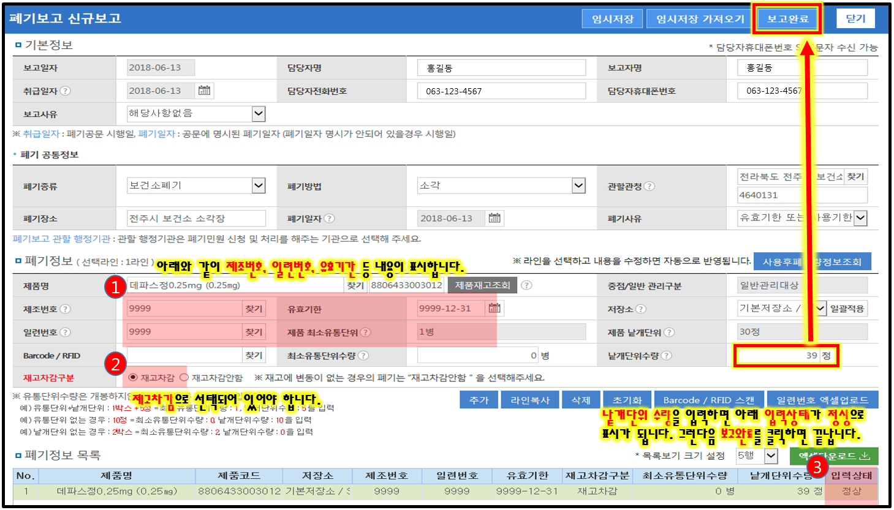Click the 임시저장 button
Viewport: 894px width, 510px height.
(x=612, y=19)
